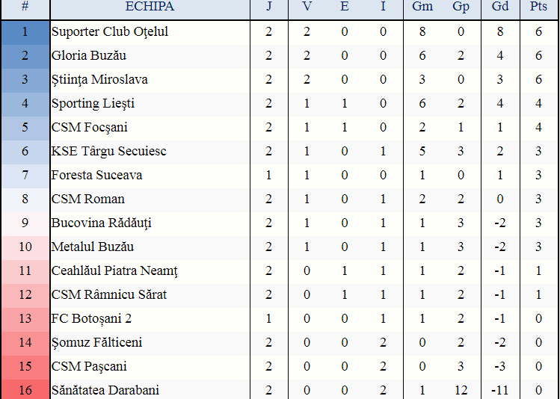Click the J matches-played column header
The image size is (560, 399).
tap(269, 7)
